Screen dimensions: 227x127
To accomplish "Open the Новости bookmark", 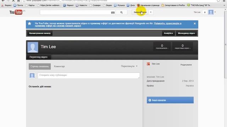I will tap(82, 5).
